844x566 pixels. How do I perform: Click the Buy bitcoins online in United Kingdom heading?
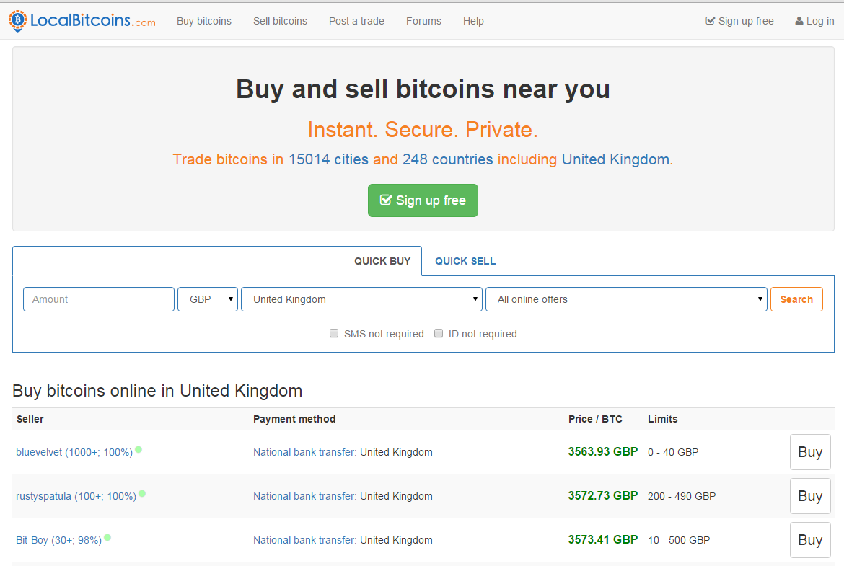click(x=157, y=391)
